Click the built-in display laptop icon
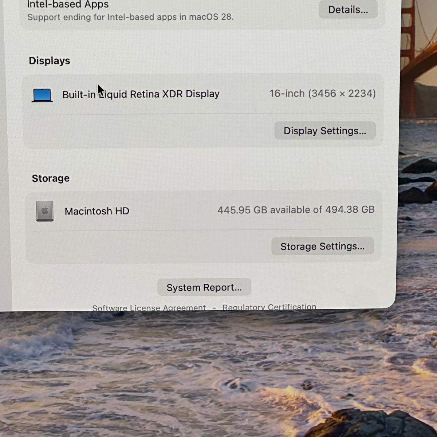This screenshot has height=437, width=437. pyautogui.click(x=42, y=95)
